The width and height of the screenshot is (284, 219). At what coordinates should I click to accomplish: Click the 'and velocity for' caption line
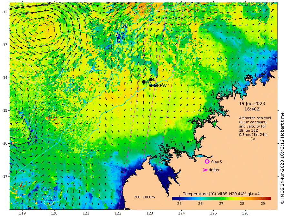point(252,126)
